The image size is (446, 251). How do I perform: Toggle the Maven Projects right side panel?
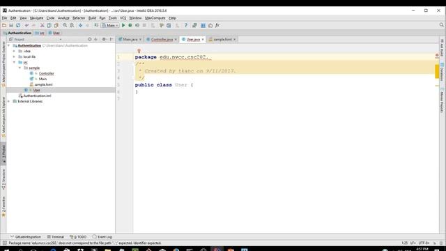[442, 100]
